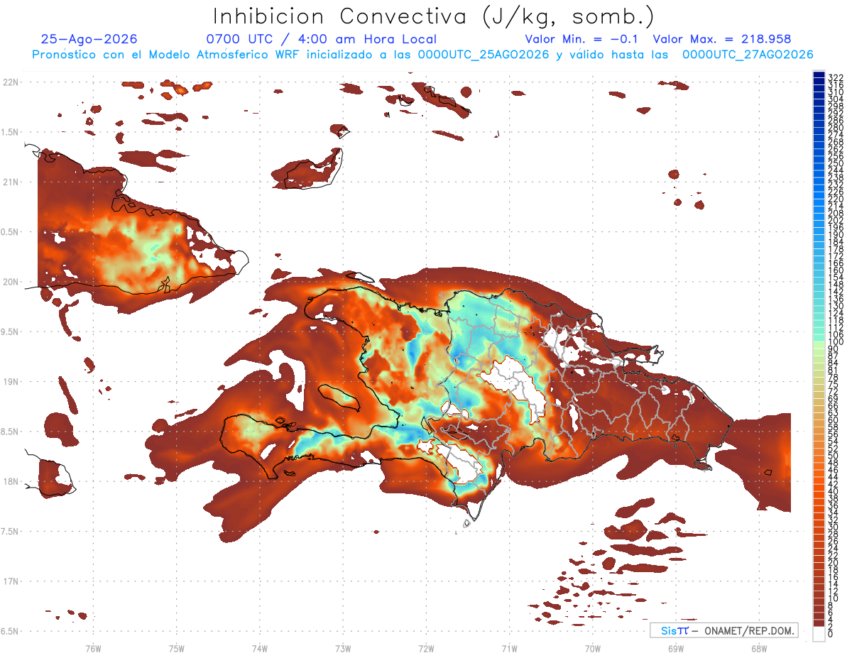
Task: Click the 'SisΠ – ONAMET/REP.DOM.' credit box
Action: coord(723,630)
